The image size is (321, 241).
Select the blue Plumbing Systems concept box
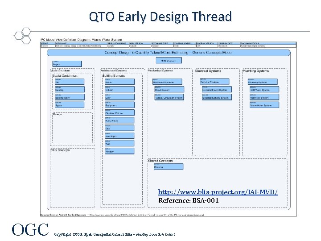263,82
